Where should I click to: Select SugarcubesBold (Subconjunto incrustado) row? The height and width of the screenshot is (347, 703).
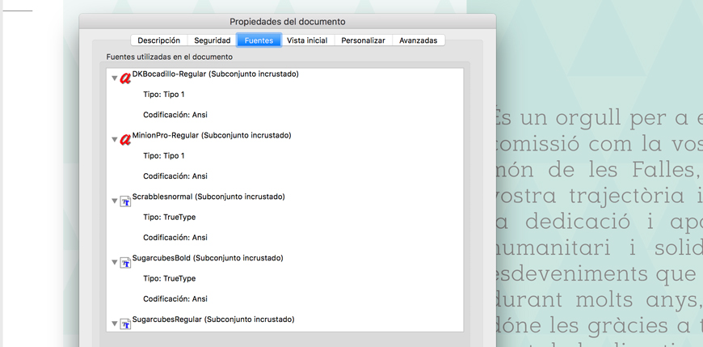coord(208,258)
